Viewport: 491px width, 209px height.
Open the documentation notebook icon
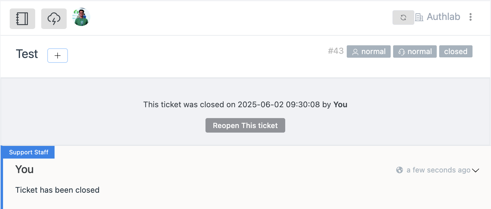coord(22,18)
